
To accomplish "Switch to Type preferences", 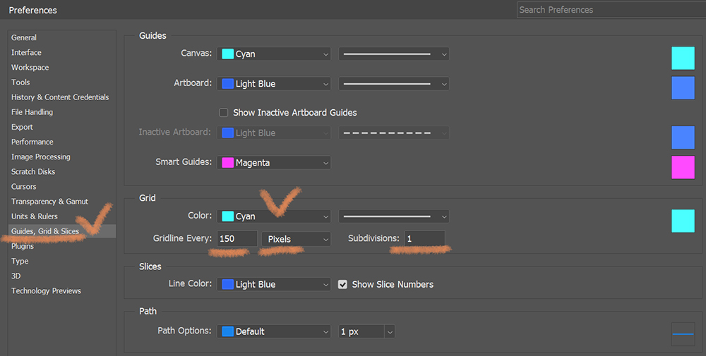I will [x=20, y=261].
